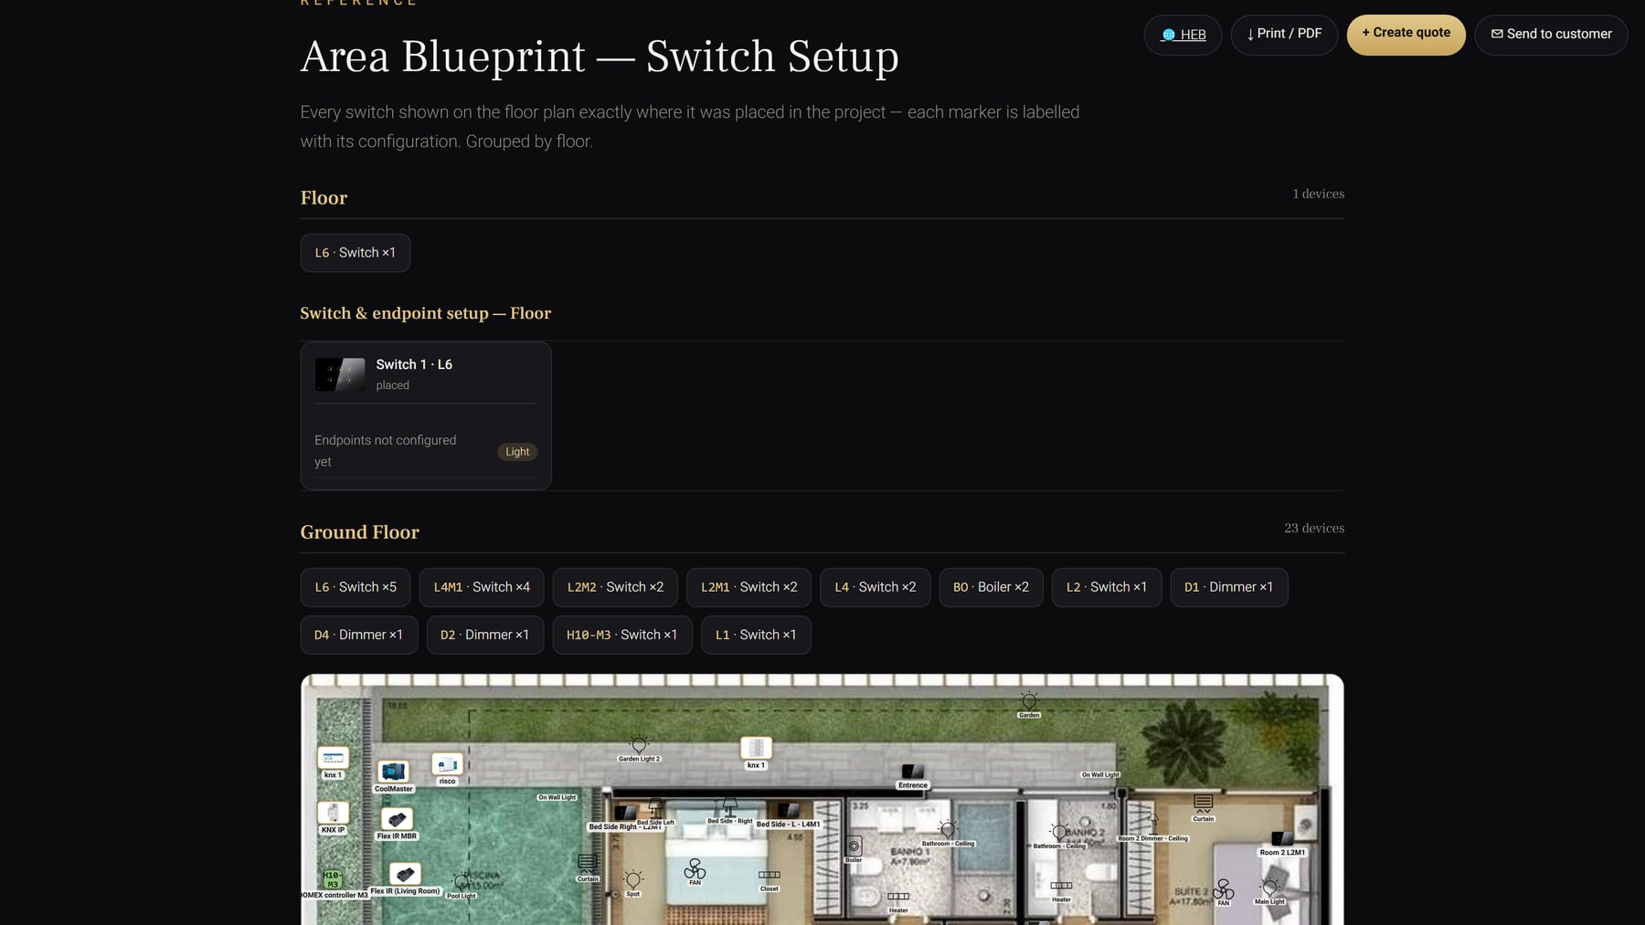Click the Light badge on switch card

[517, 452]
